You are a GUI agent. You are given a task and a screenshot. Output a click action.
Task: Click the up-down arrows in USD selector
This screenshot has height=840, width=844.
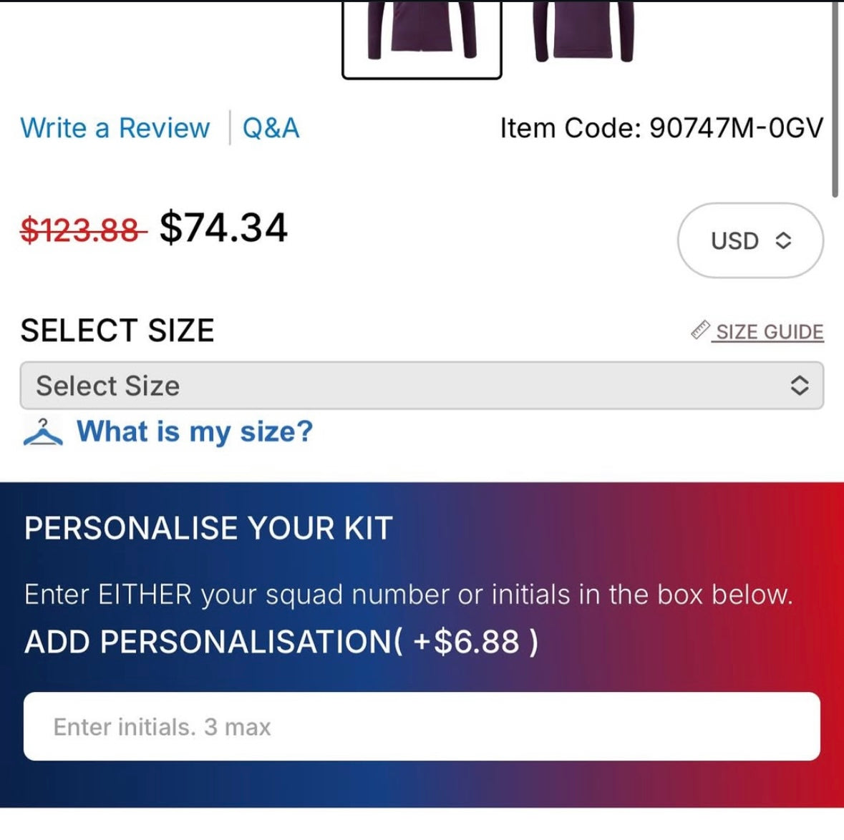784,241
